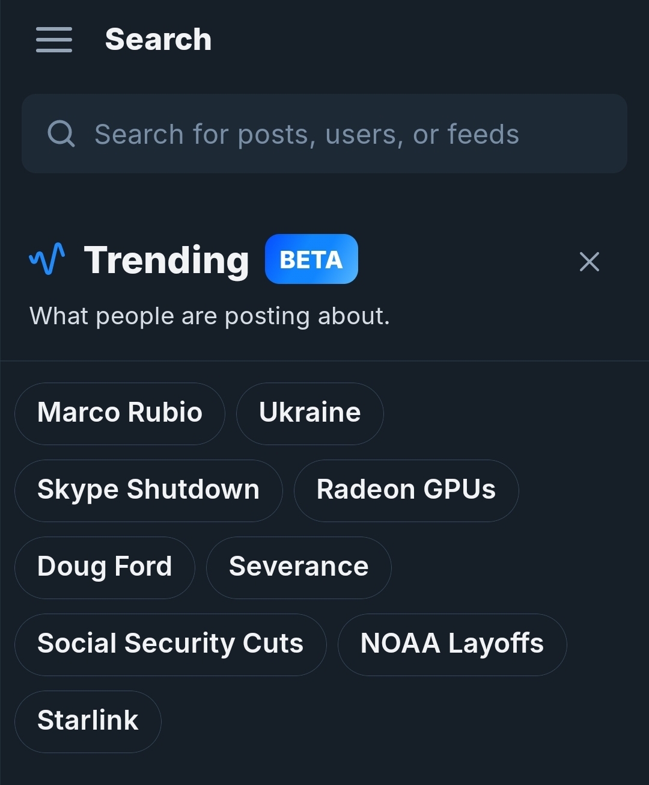Show posts about Severance
Screen dimensions: 649x785
299,567
